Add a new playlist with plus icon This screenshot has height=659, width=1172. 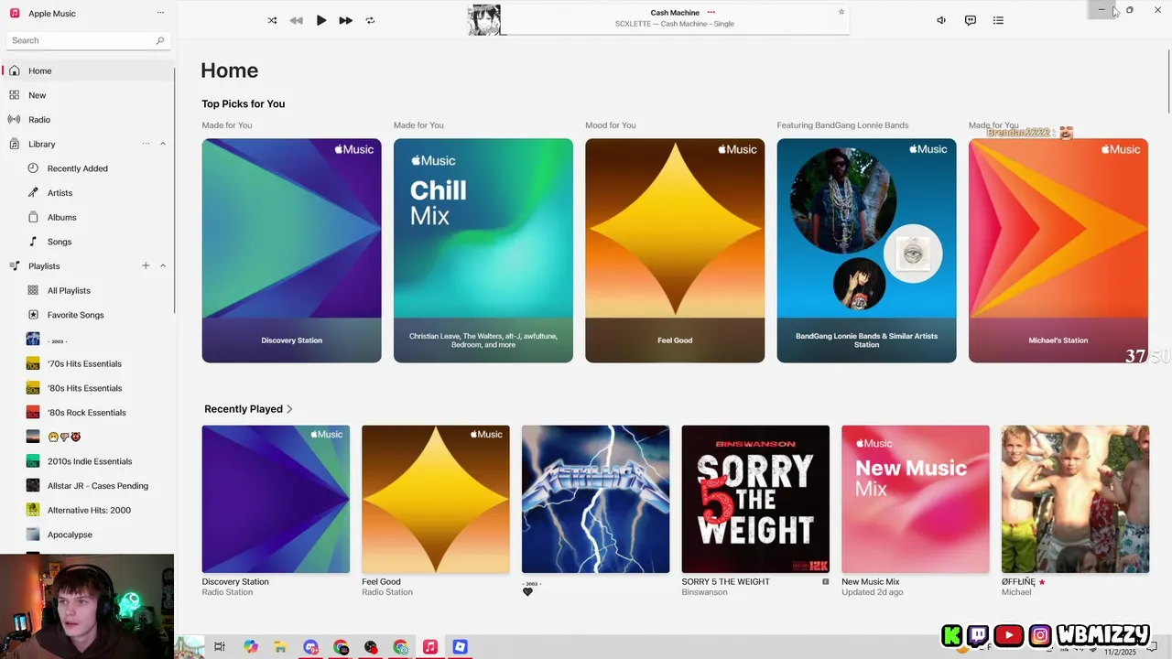pyautogui.click(x=146, y=265)
